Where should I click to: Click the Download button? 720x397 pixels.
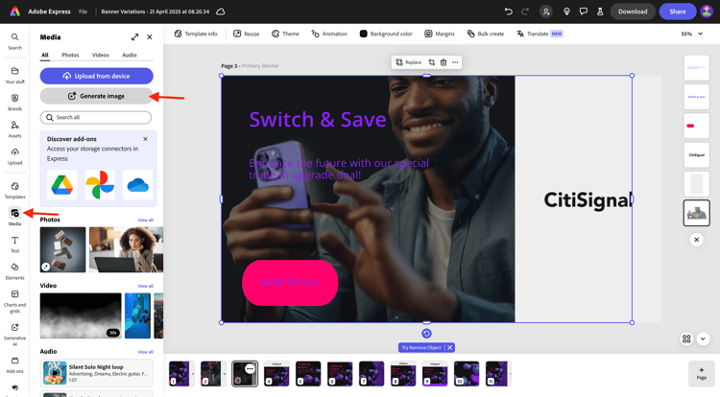click(x=633, y=12)
